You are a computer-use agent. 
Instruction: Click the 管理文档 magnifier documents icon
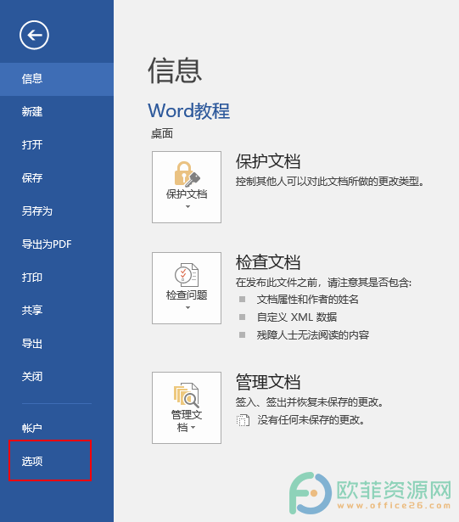click(187, 396)
